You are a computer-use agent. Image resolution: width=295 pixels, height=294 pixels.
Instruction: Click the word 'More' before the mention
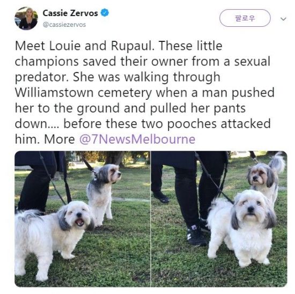click(60, 139)
